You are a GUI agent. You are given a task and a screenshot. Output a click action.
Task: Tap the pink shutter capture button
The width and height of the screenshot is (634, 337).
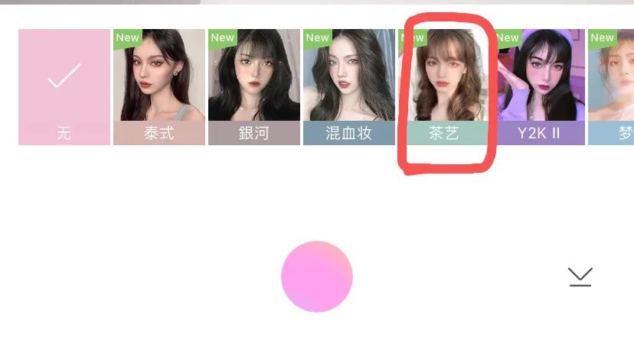pyautogui.click(x=317, y=277)
